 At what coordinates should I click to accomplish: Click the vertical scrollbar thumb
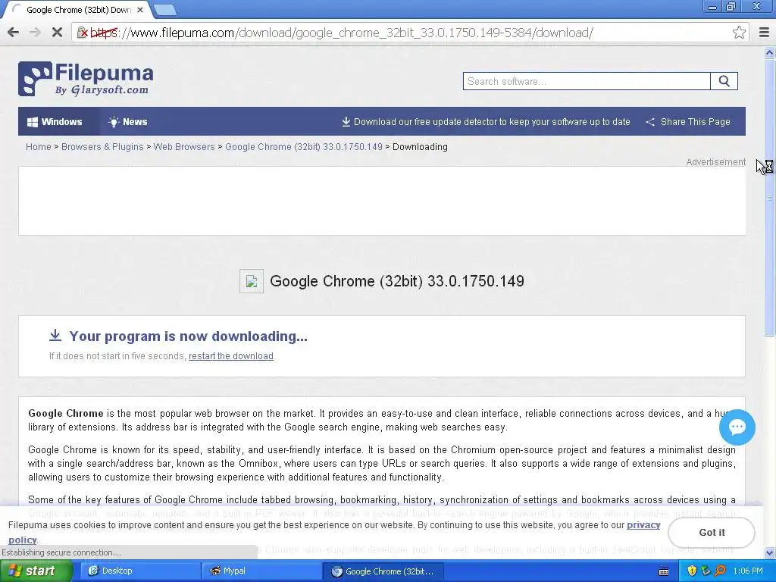(x=770, y=197)
